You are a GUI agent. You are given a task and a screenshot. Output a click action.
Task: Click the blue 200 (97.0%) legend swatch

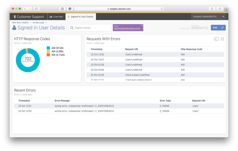(48, 48)
